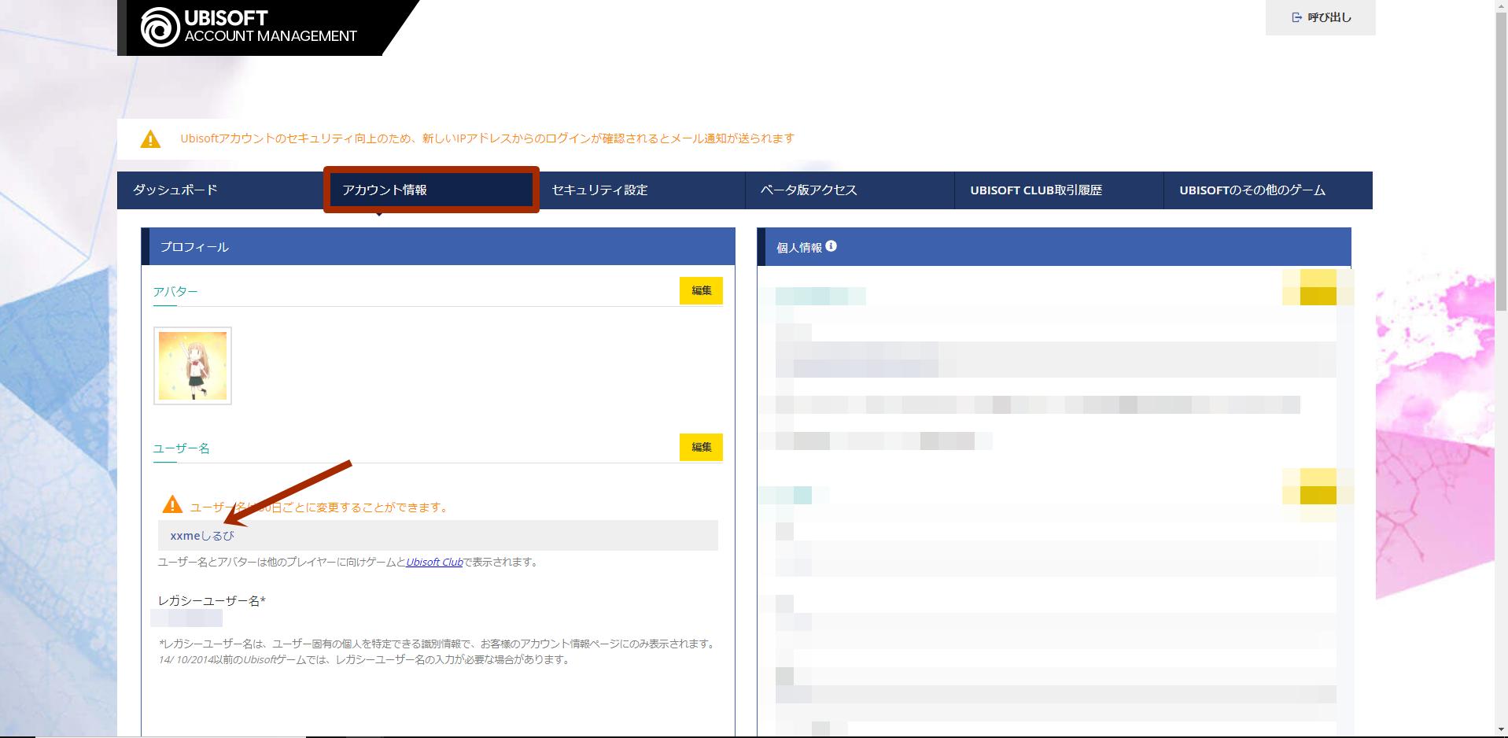Open the ベータ版アクセス tab
Image resolution: width=1508 pixels, height=738 pixels.
(x=850, y=190)
